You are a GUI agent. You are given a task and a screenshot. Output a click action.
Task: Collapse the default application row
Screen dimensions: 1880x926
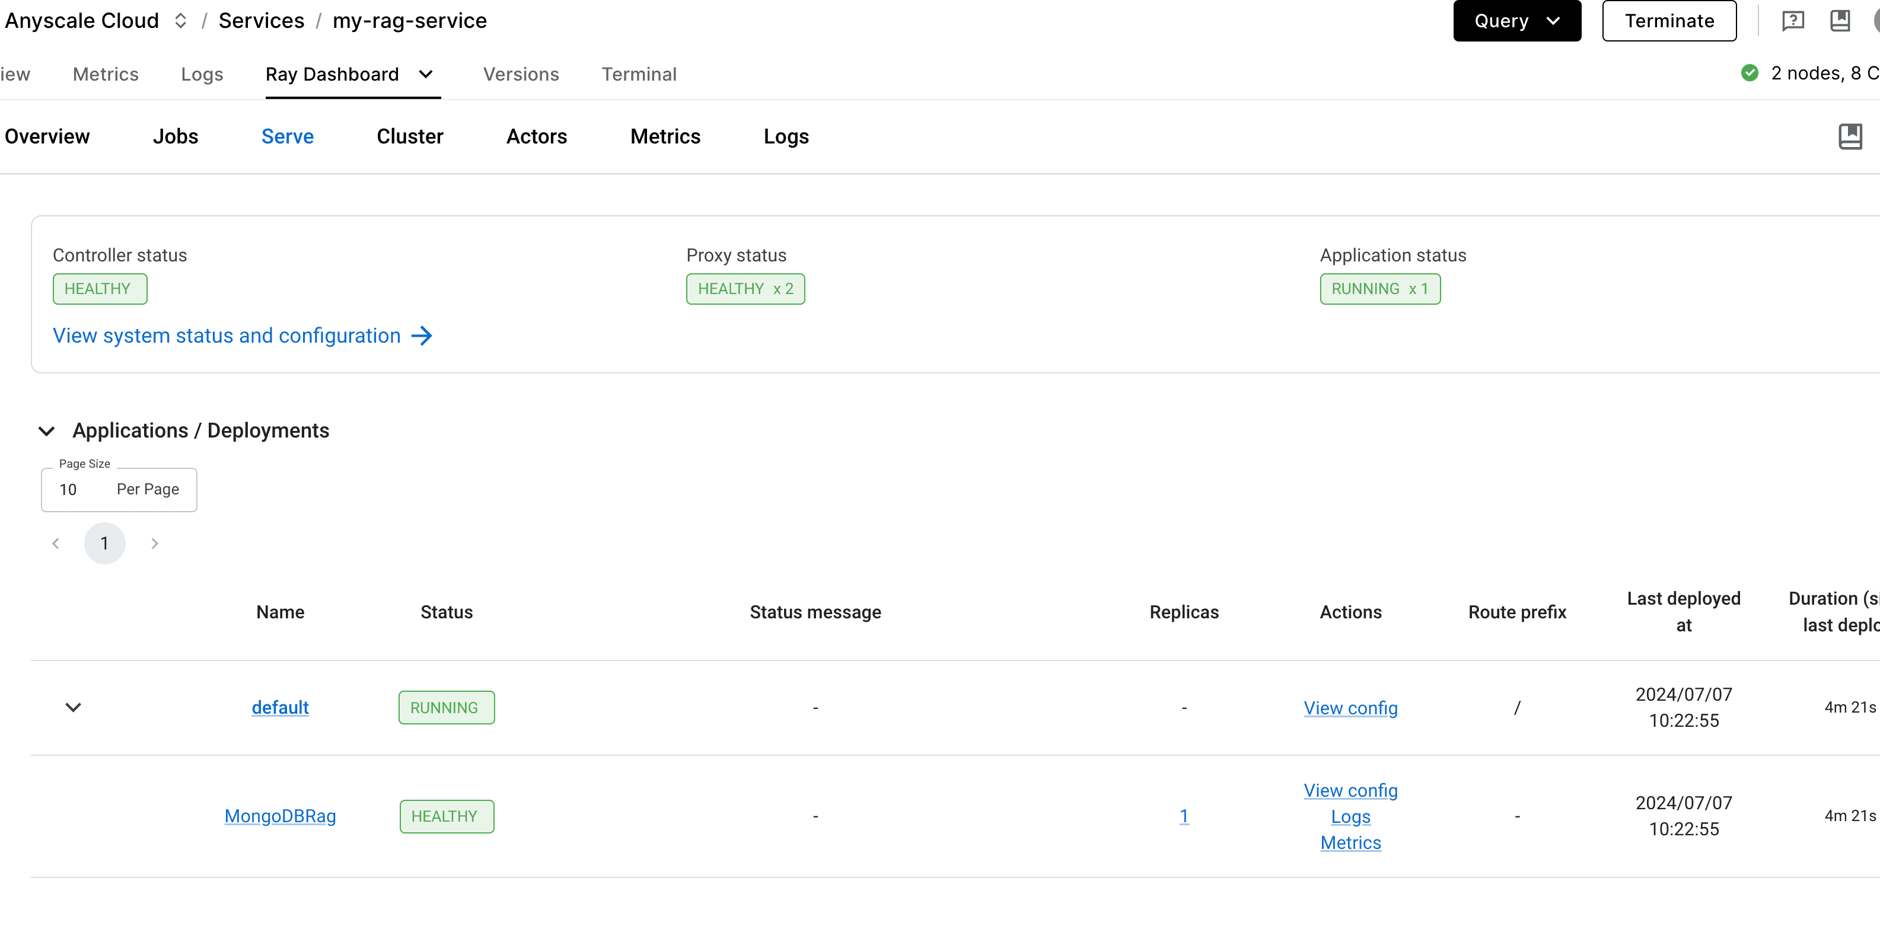tap(71, 707)
